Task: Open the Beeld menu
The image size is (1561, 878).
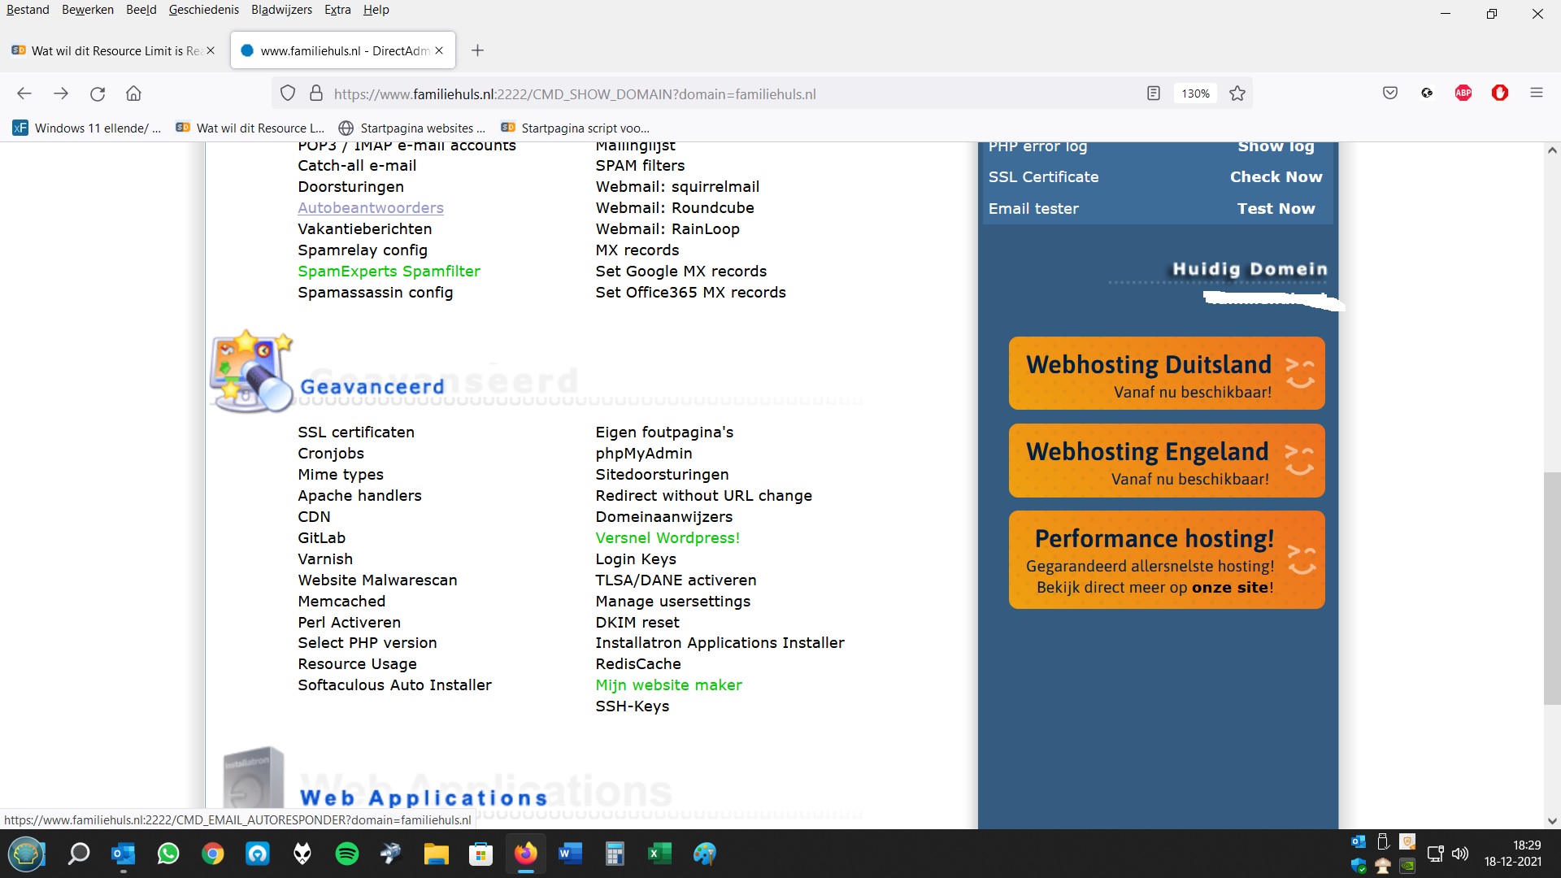Action: pyautogui.click(x=141, y=10)
